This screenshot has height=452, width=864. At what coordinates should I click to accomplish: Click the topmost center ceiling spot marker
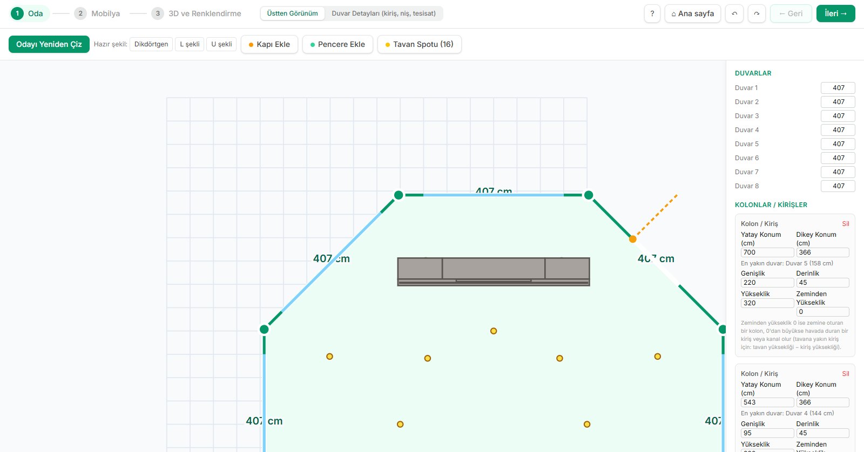(494, 331)
